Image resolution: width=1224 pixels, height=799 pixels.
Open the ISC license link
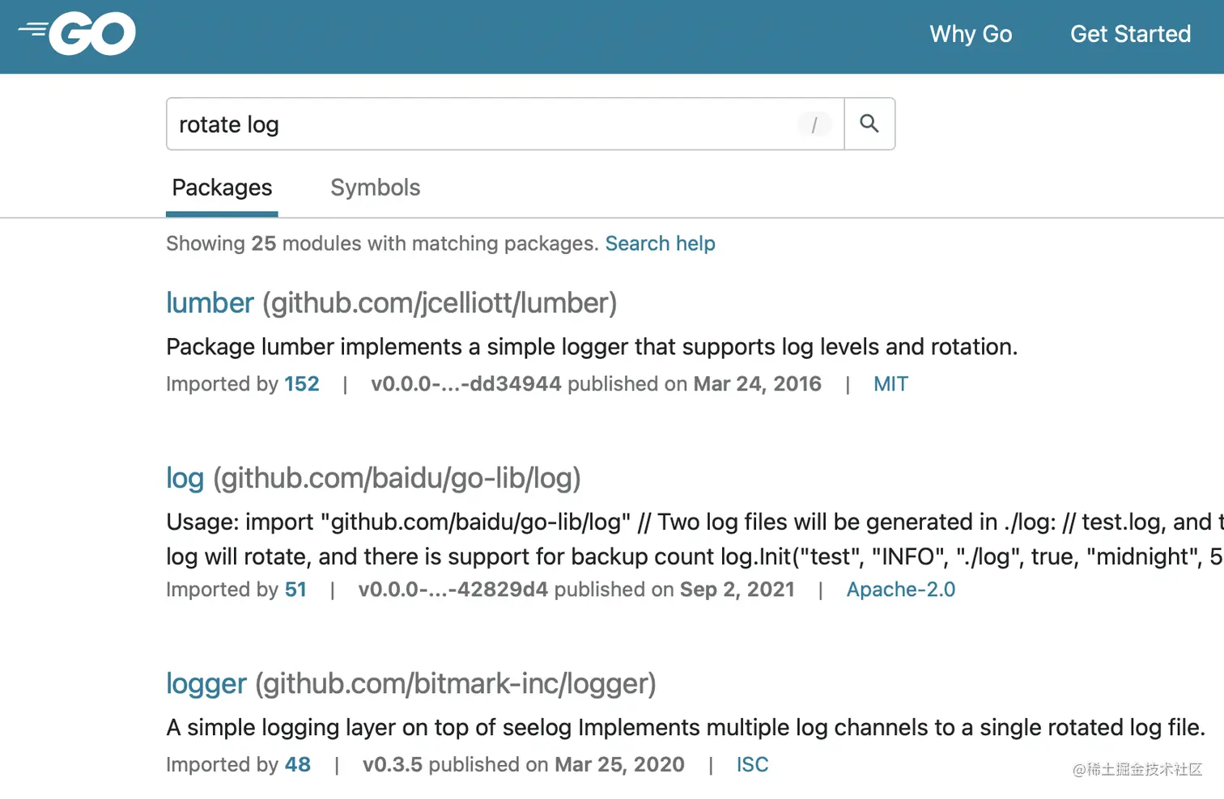[752, 764]
